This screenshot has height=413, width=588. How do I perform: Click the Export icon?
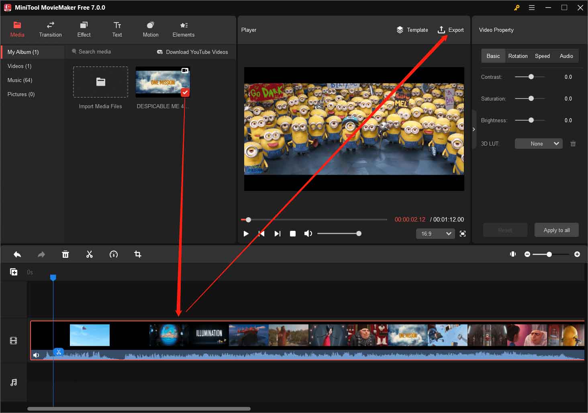[441, 29]
